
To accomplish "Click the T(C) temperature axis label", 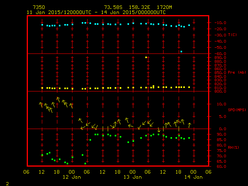I will tap(232, 35).
